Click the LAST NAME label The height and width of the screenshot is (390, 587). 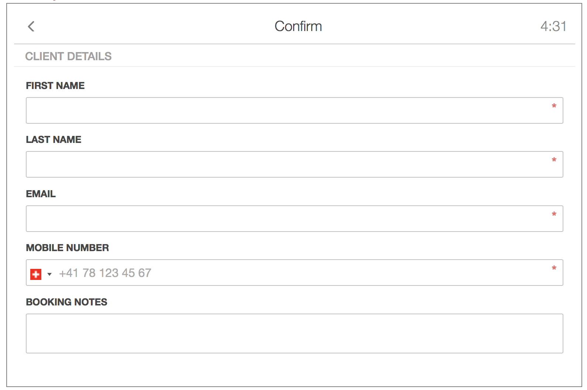tap(54, 140)
